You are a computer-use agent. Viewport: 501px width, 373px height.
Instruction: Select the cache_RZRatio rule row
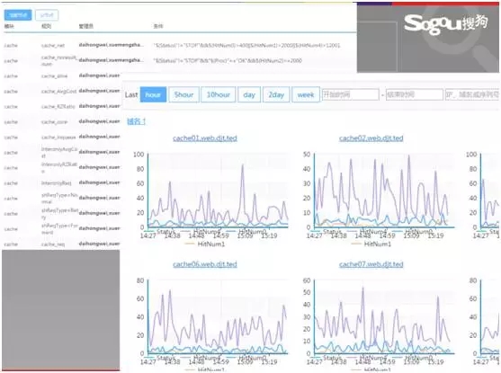tap(61, 106)
